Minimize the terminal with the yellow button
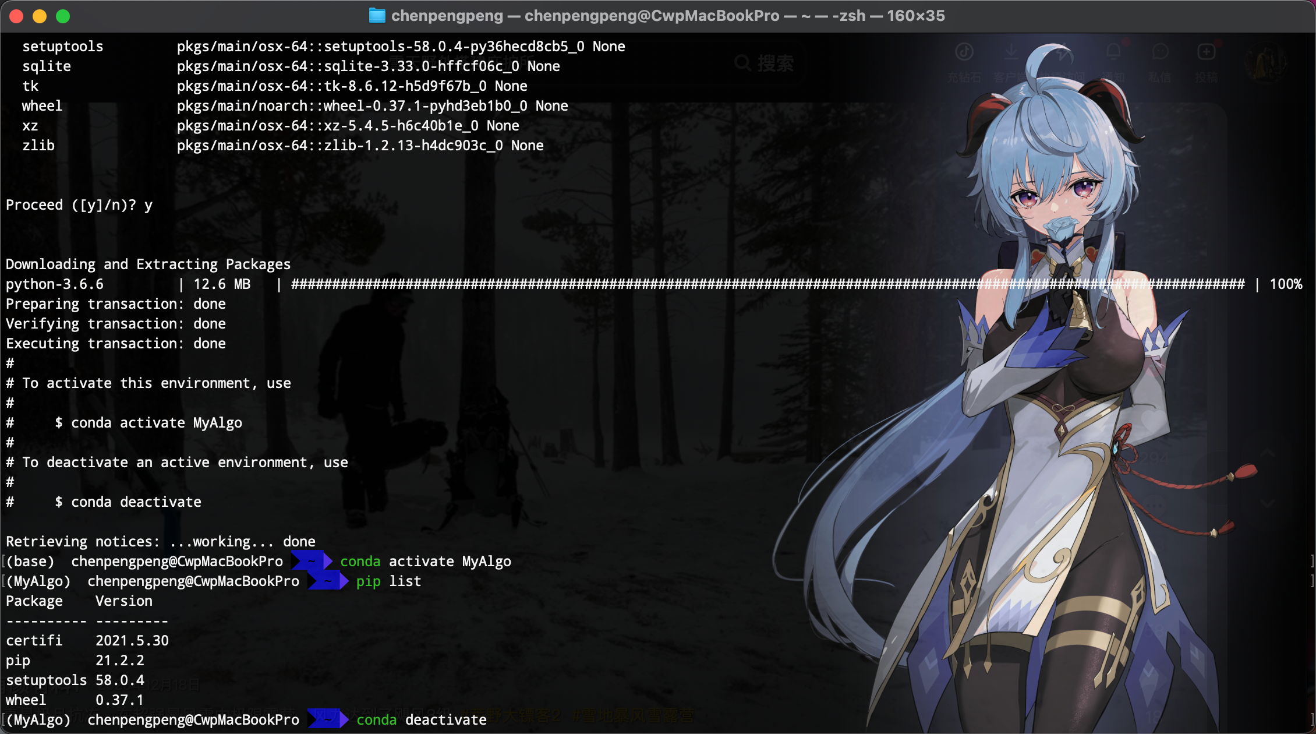1316x734 pixels. pos(40,16)
